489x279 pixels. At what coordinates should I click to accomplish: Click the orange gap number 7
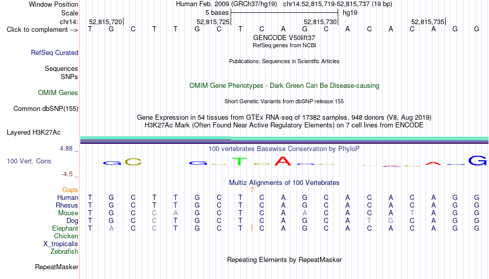tap(252, 190)
